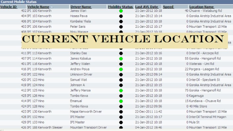This screenshot has height=131, width=233.
Task: Click location InterOil - Aircorps Rd
Action: coord(204,53)
